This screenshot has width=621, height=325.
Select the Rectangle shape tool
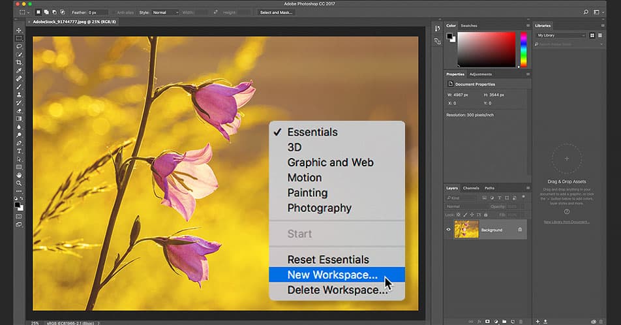19,167
